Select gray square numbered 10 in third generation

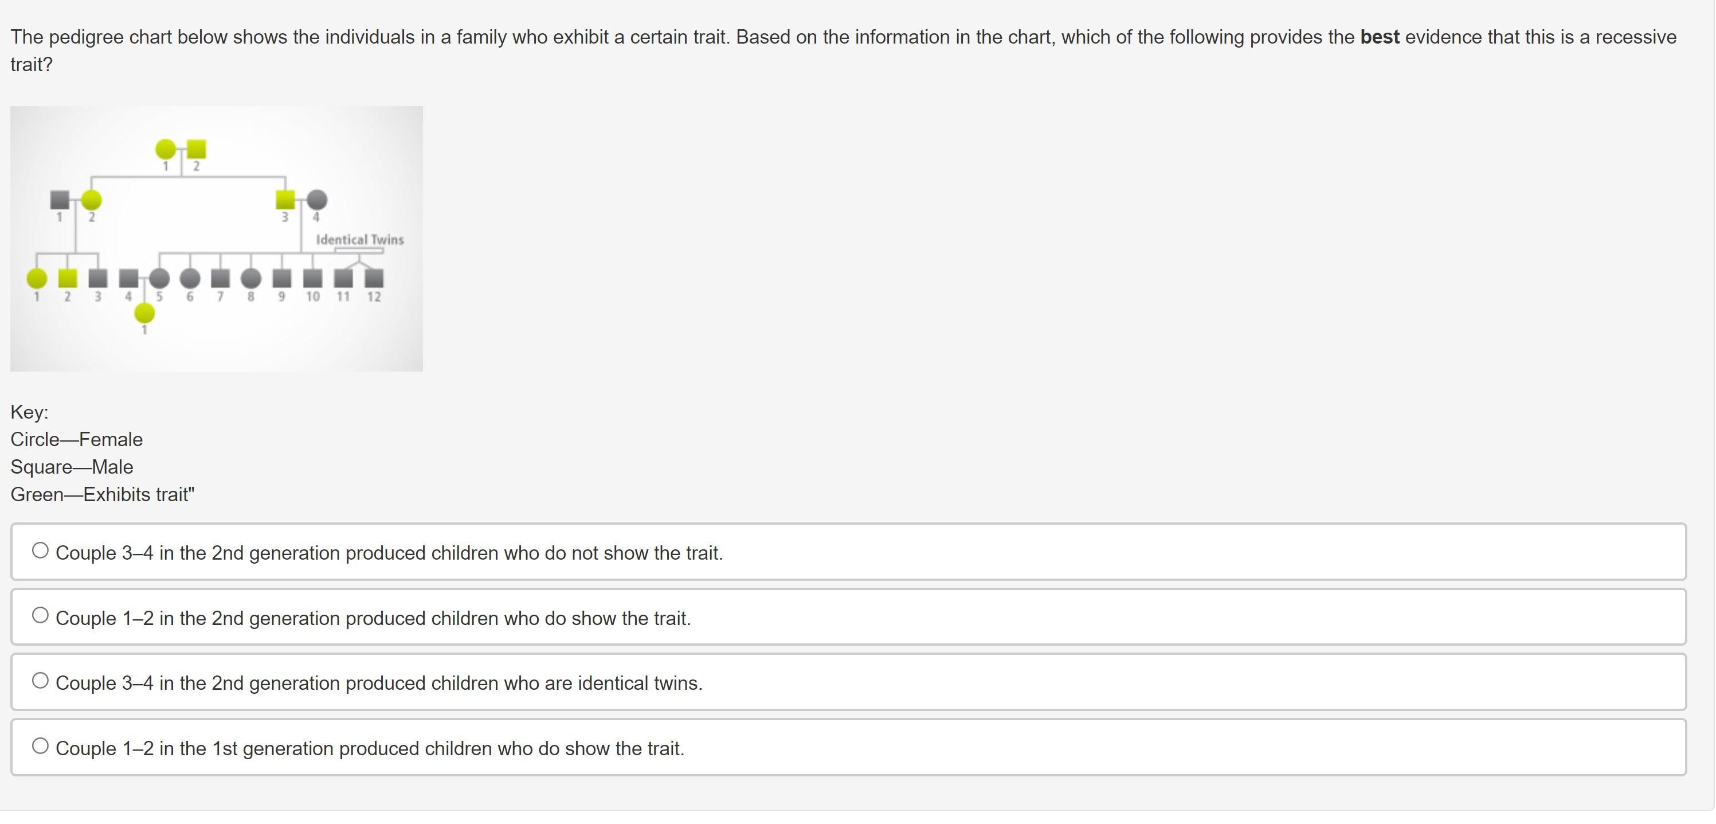pos(312,278)
